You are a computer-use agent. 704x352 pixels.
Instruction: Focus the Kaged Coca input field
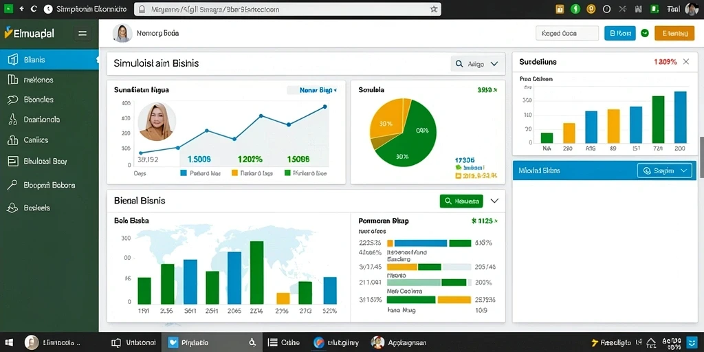click(x=567, y=33)
